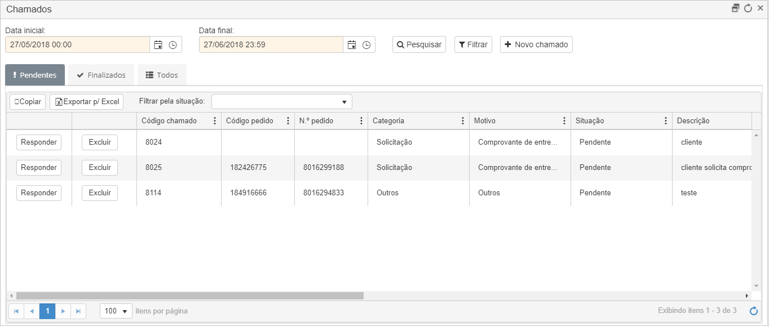Screen dimensions: 769x327
Task: Click the refresh icon in title bar
Action: 748,8
